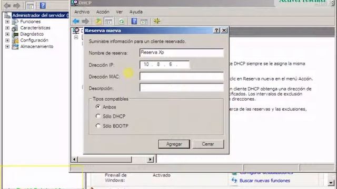Expand the Almacenamiento tree node
This screenshot has height=189, width=337.
pos(7,47)
